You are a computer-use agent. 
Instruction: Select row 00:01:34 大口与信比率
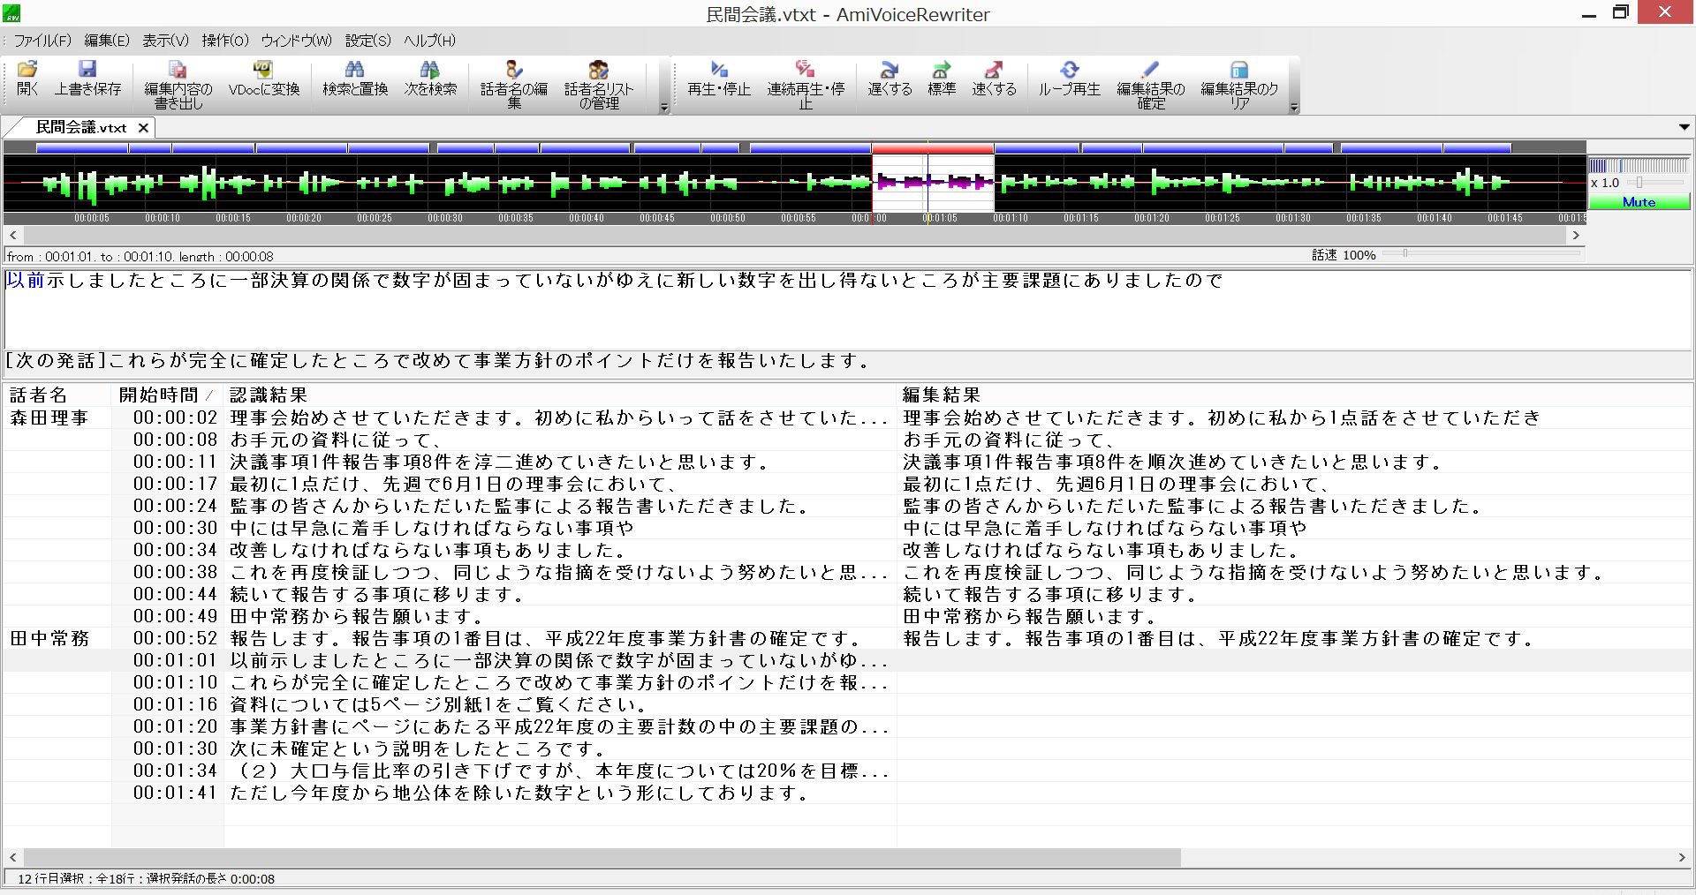(848, 771)
